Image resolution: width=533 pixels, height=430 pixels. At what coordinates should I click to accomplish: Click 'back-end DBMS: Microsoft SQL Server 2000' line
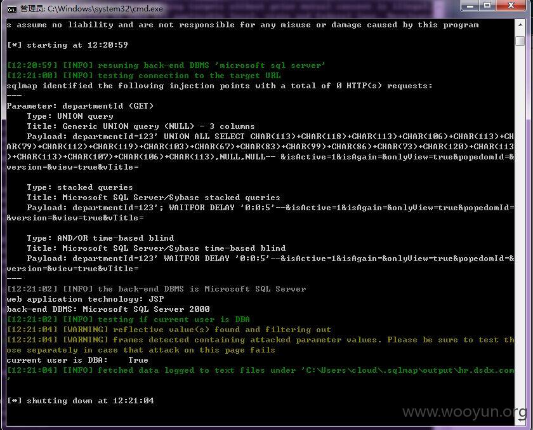[108, 309]
